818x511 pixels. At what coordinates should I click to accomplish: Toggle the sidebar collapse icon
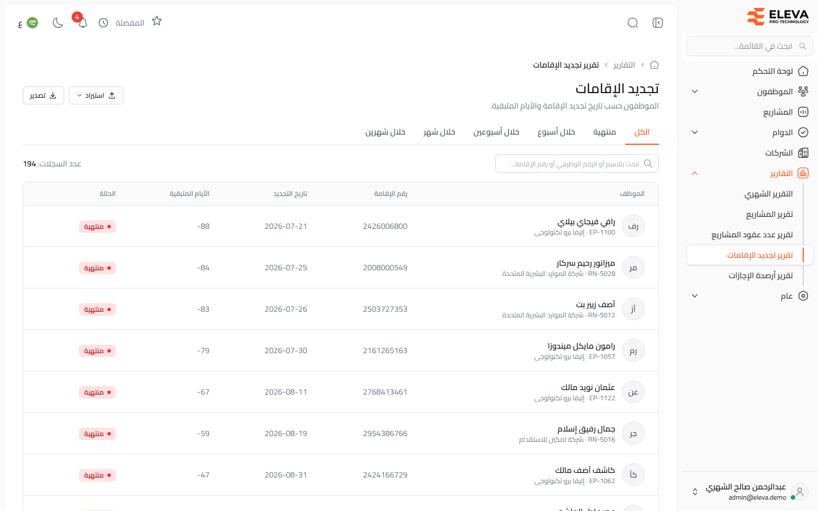click(658, 23)
